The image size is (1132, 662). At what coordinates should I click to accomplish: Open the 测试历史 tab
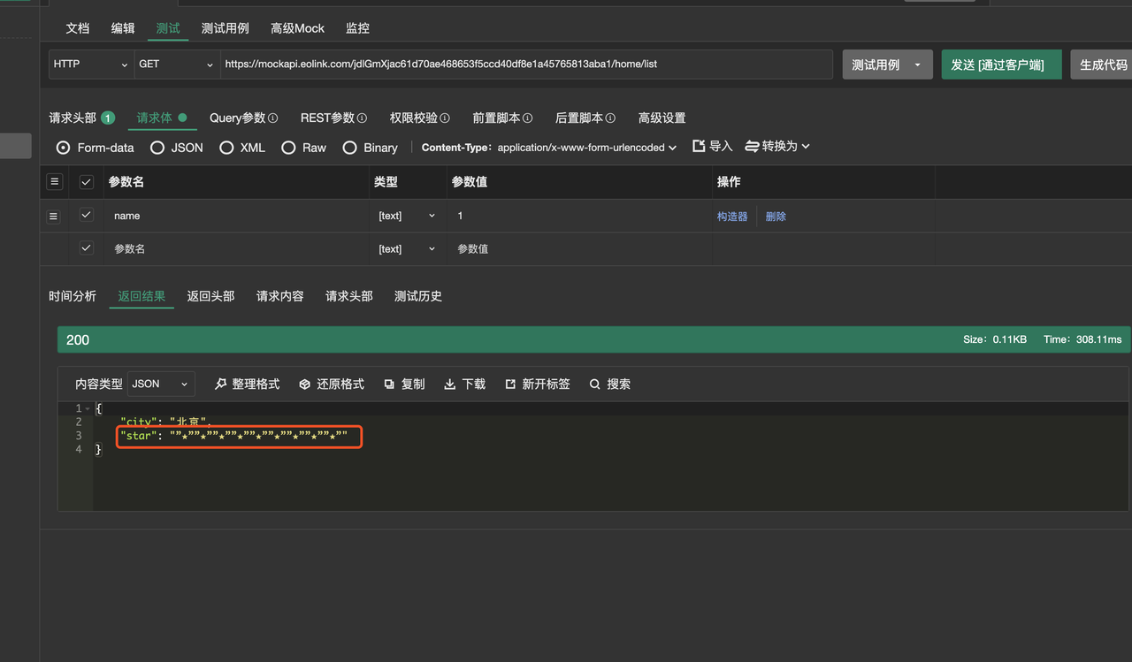coord(417,296)
